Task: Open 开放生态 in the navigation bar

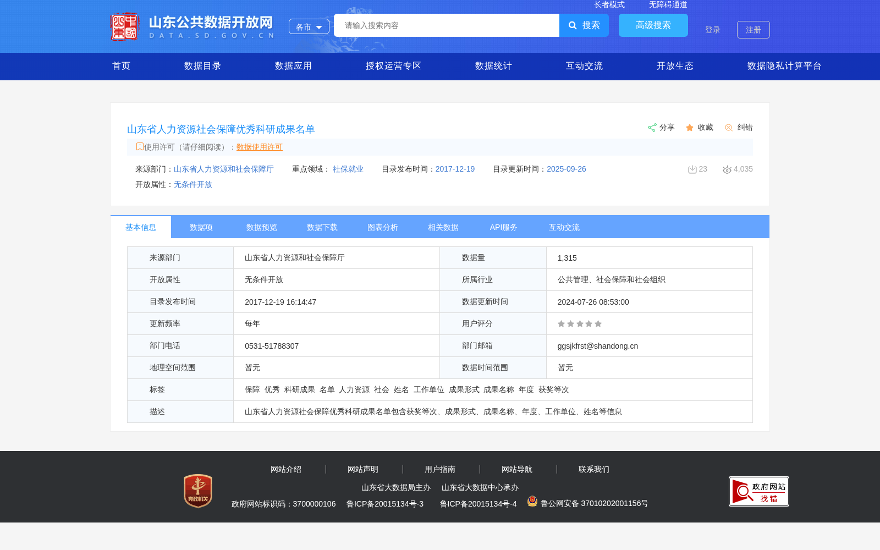Action: [675, 66]
